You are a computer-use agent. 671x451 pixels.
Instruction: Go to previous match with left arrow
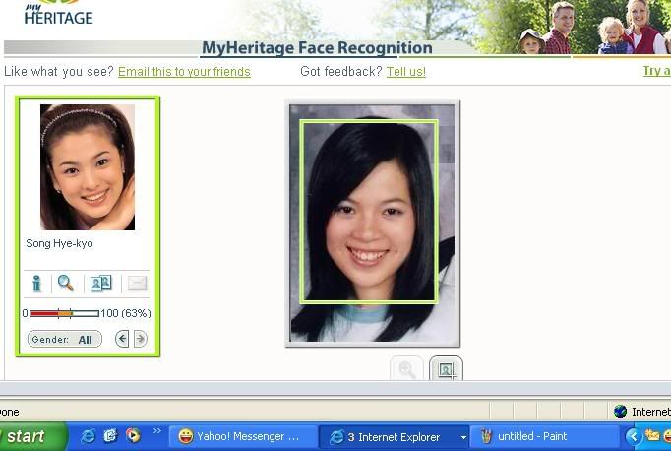(122, 339)
